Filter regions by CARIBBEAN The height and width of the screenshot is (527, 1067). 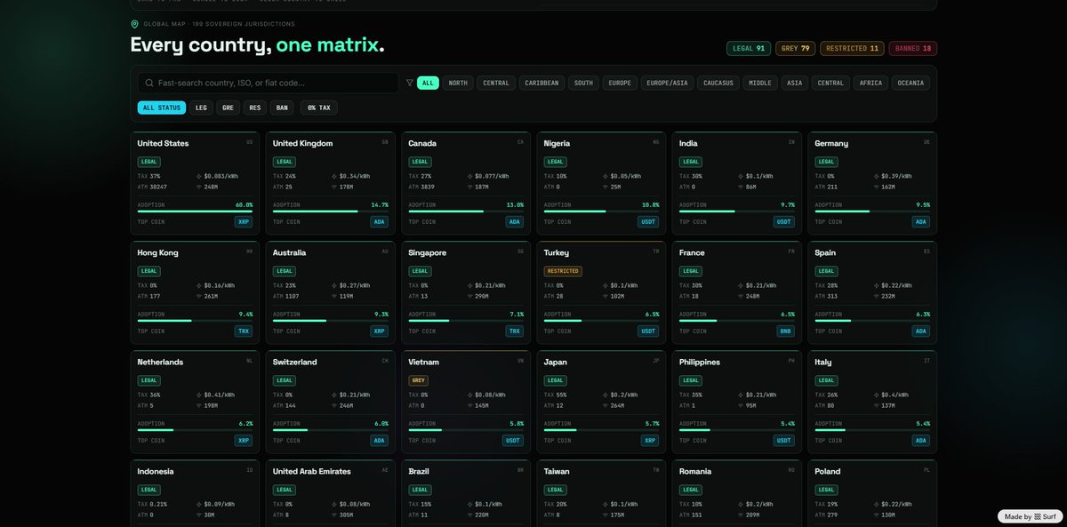tap(542, 83)
